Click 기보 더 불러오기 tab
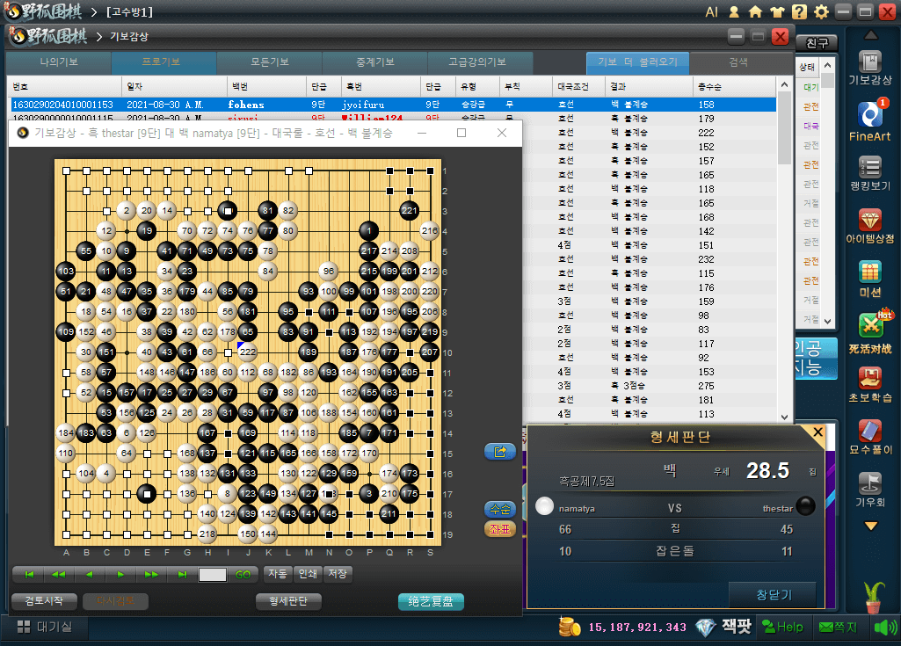 (638, 62)
